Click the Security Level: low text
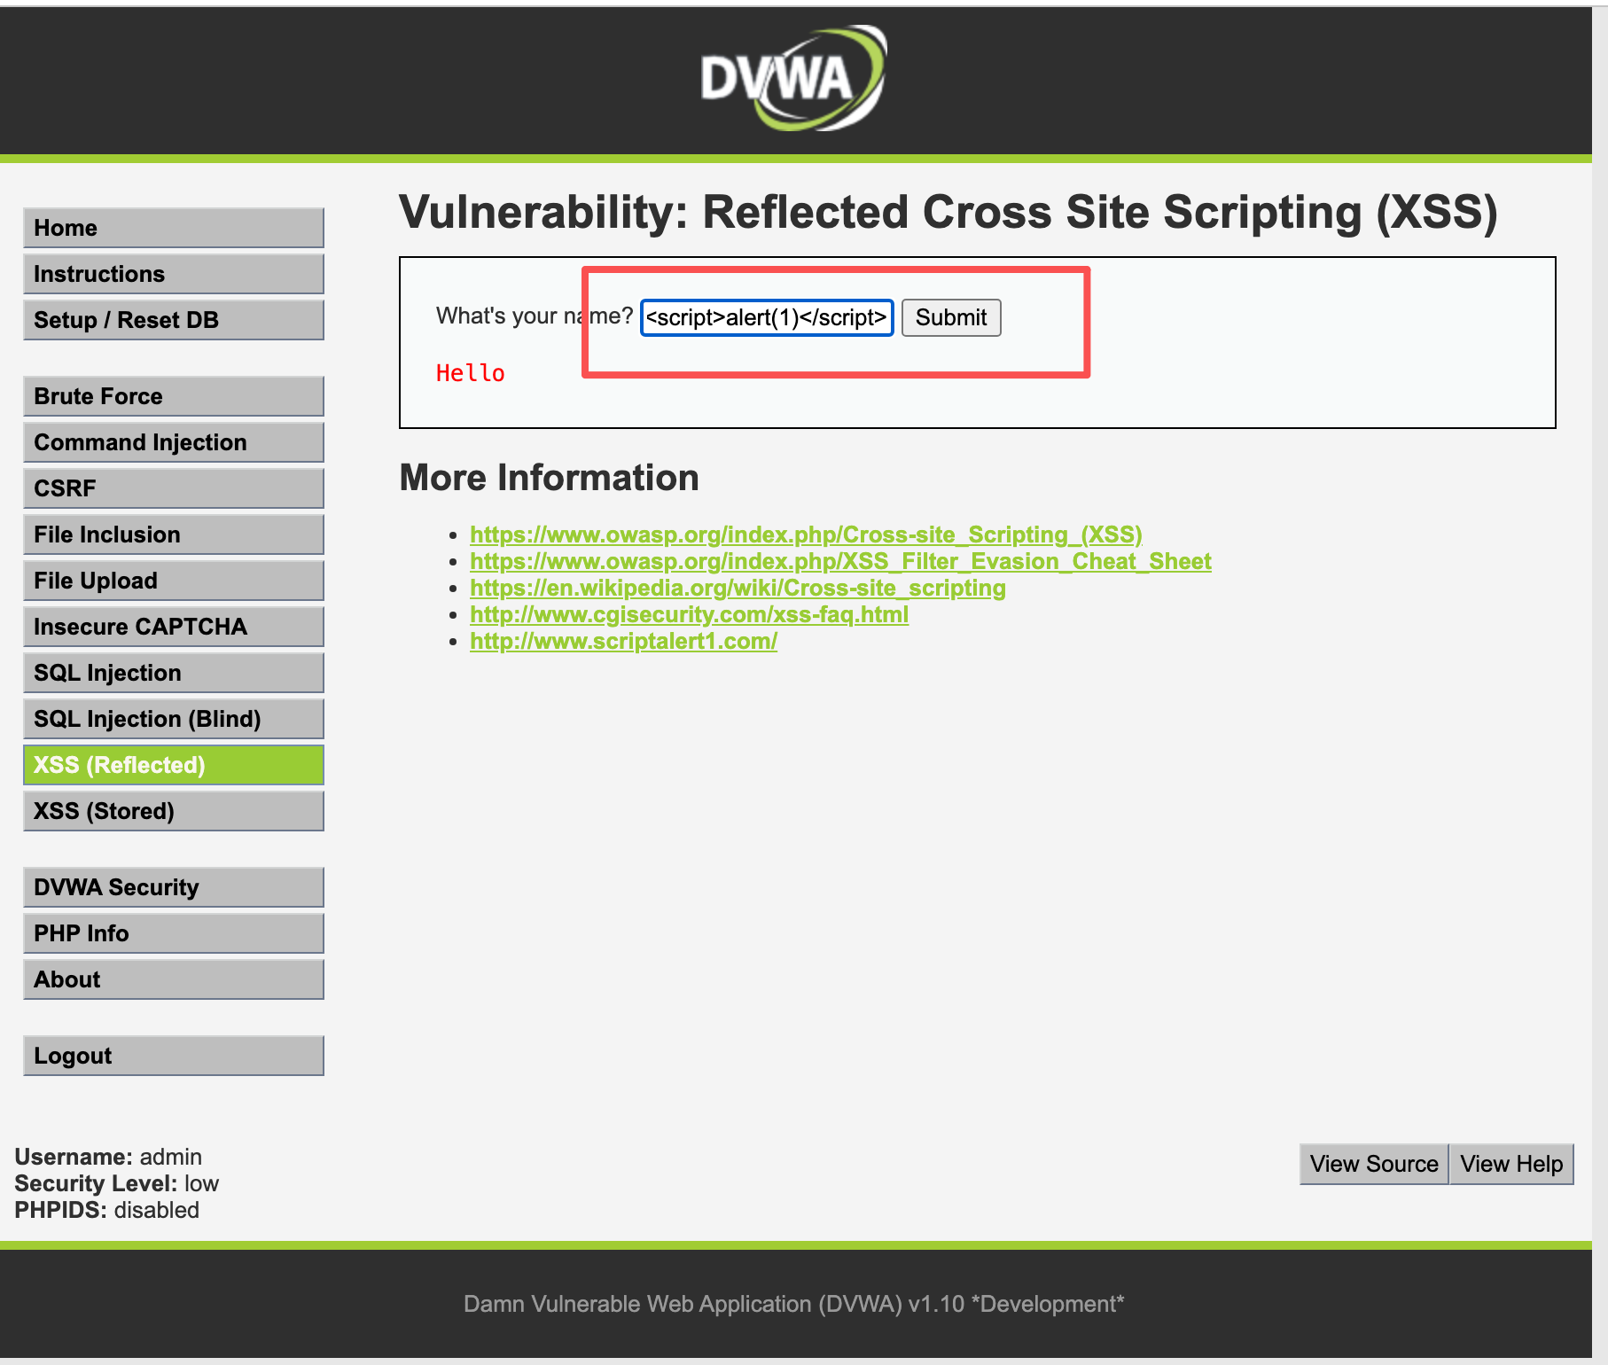The height and width of the screenshot is (1365, 1608). pos(116,1183)
